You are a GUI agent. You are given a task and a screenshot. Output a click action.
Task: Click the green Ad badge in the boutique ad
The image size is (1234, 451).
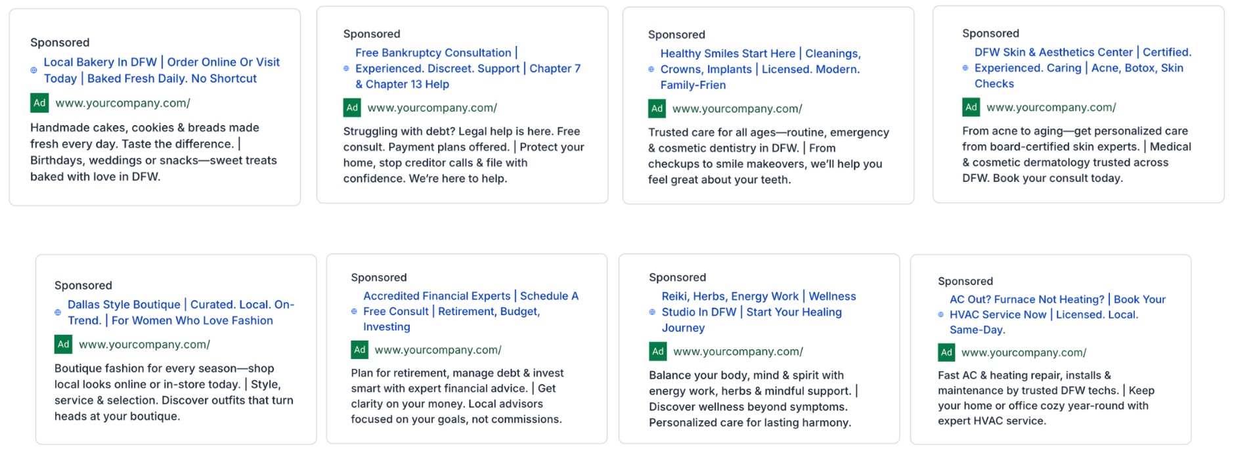pos(63,344)
